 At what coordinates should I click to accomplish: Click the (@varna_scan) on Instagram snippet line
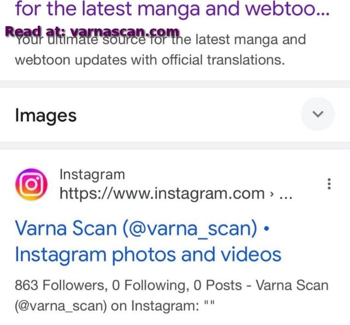pos(115,306)
